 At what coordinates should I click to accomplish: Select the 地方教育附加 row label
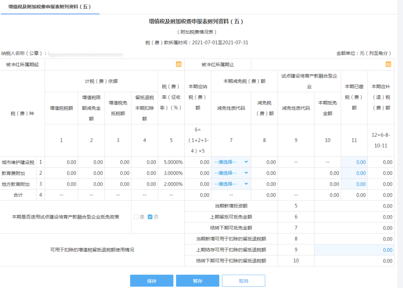click(16, 184)
